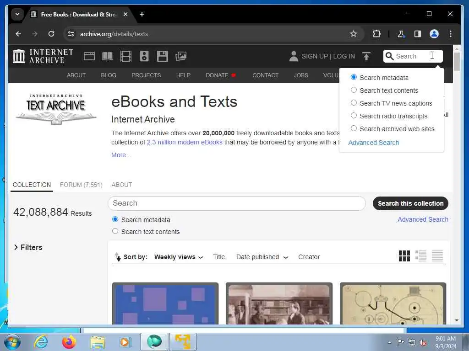Expand the Filters section

[x=28, y=247]
